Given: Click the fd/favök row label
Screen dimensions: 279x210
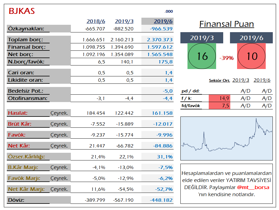Looking at the screenshot, I should click(190, 106).
